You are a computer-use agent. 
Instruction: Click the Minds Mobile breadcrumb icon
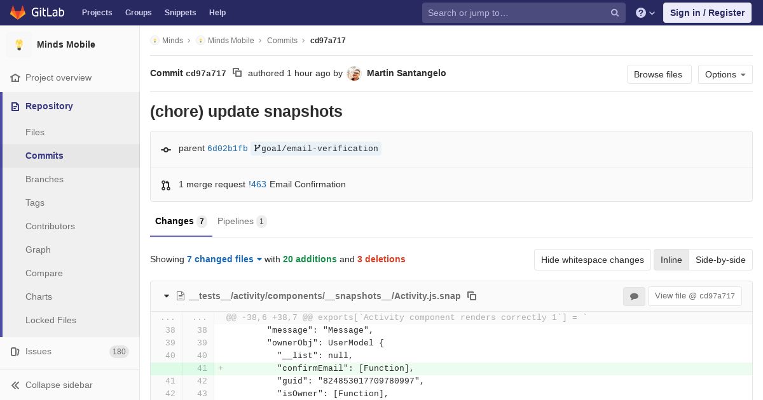point(200,41)
